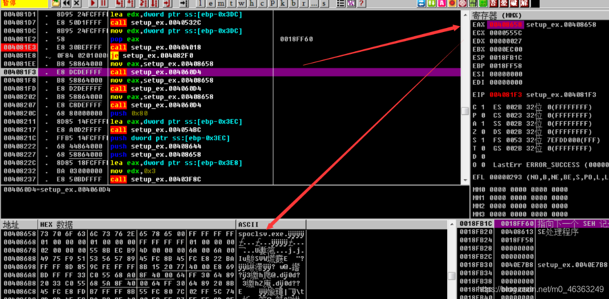Click the red record circle plugin icon
The height and width of the screenshot is (299, 609).
452,4
